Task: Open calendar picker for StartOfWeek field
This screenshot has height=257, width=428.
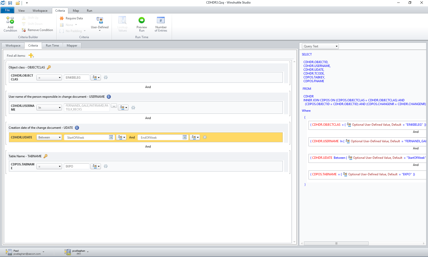Action: pyautogui.click(x=111, y=137)
